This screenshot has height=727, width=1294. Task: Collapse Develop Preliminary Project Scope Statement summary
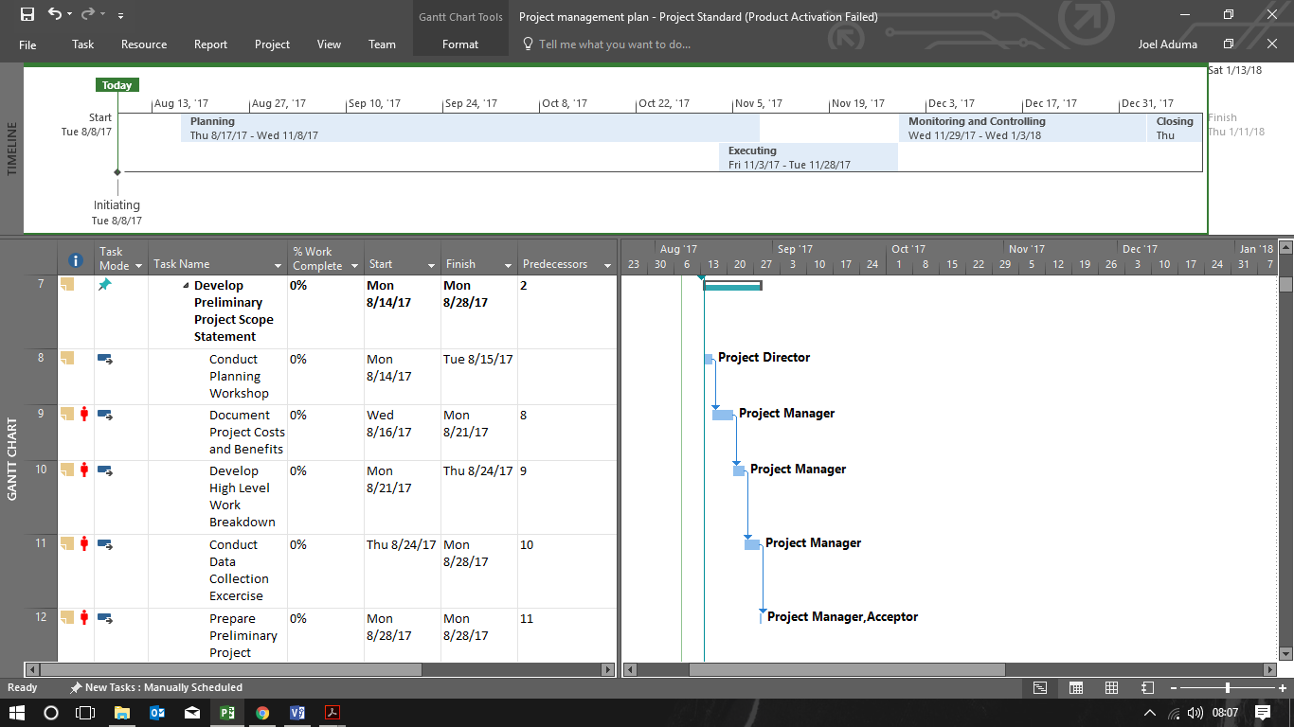click(x=187, y=286)
